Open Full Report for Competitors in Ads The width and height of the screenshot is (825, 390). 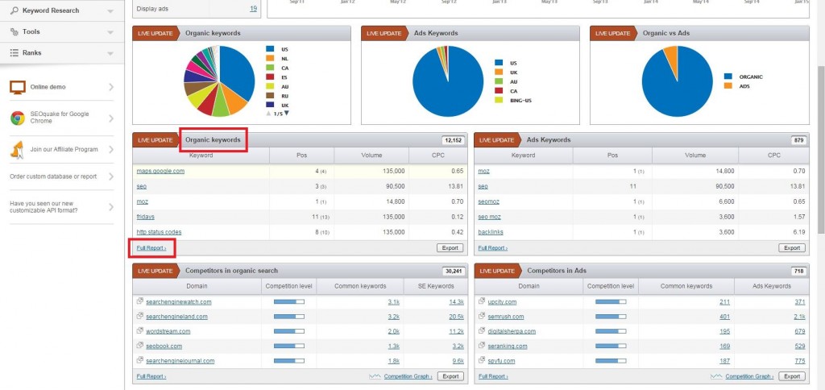(x=493, y=376)
